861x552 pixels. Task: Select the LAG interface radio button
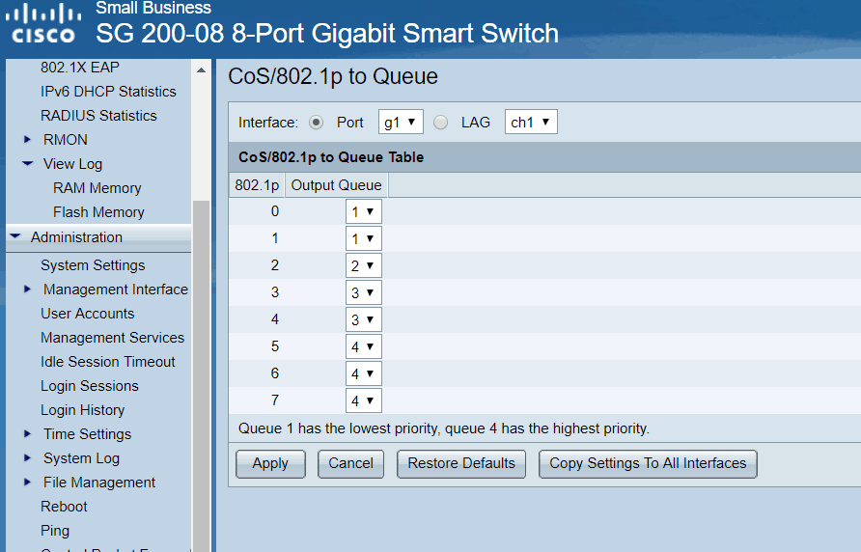pyautogui.click(x=441, y=123)
